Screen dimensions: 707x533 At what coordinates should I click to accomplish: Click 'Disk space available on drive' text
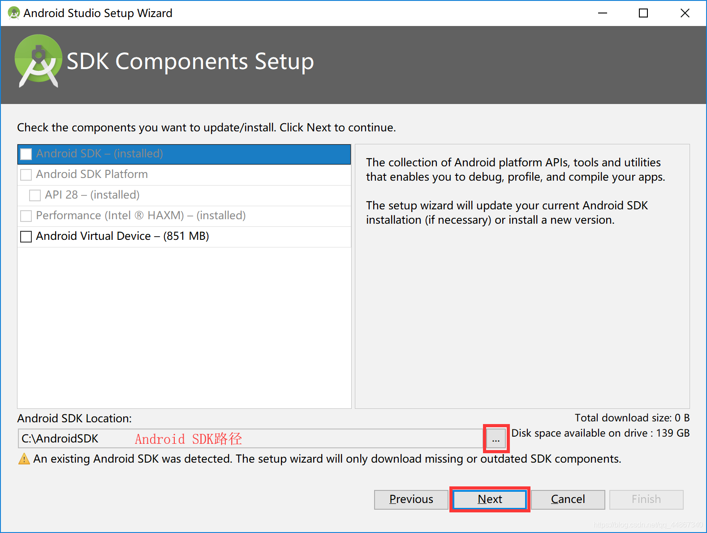click(x=600, y=433)
